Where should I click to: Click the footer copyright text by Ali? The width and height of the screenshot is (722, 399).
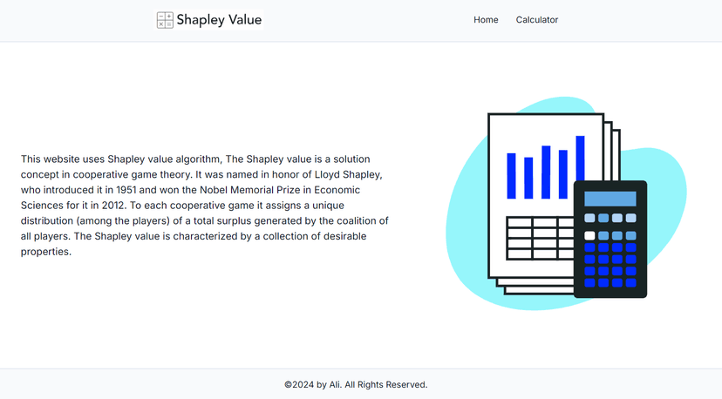356,385
